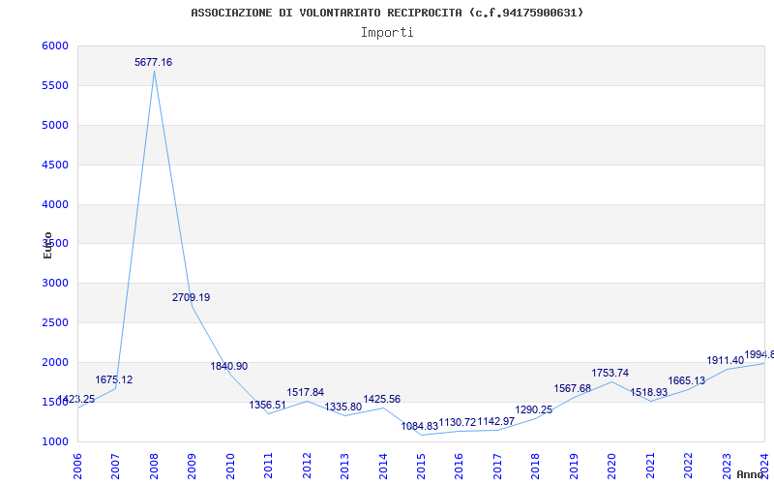Click the x-axis year 2018
The width and height of the screenshot is (774, 484).
[536, 467]
